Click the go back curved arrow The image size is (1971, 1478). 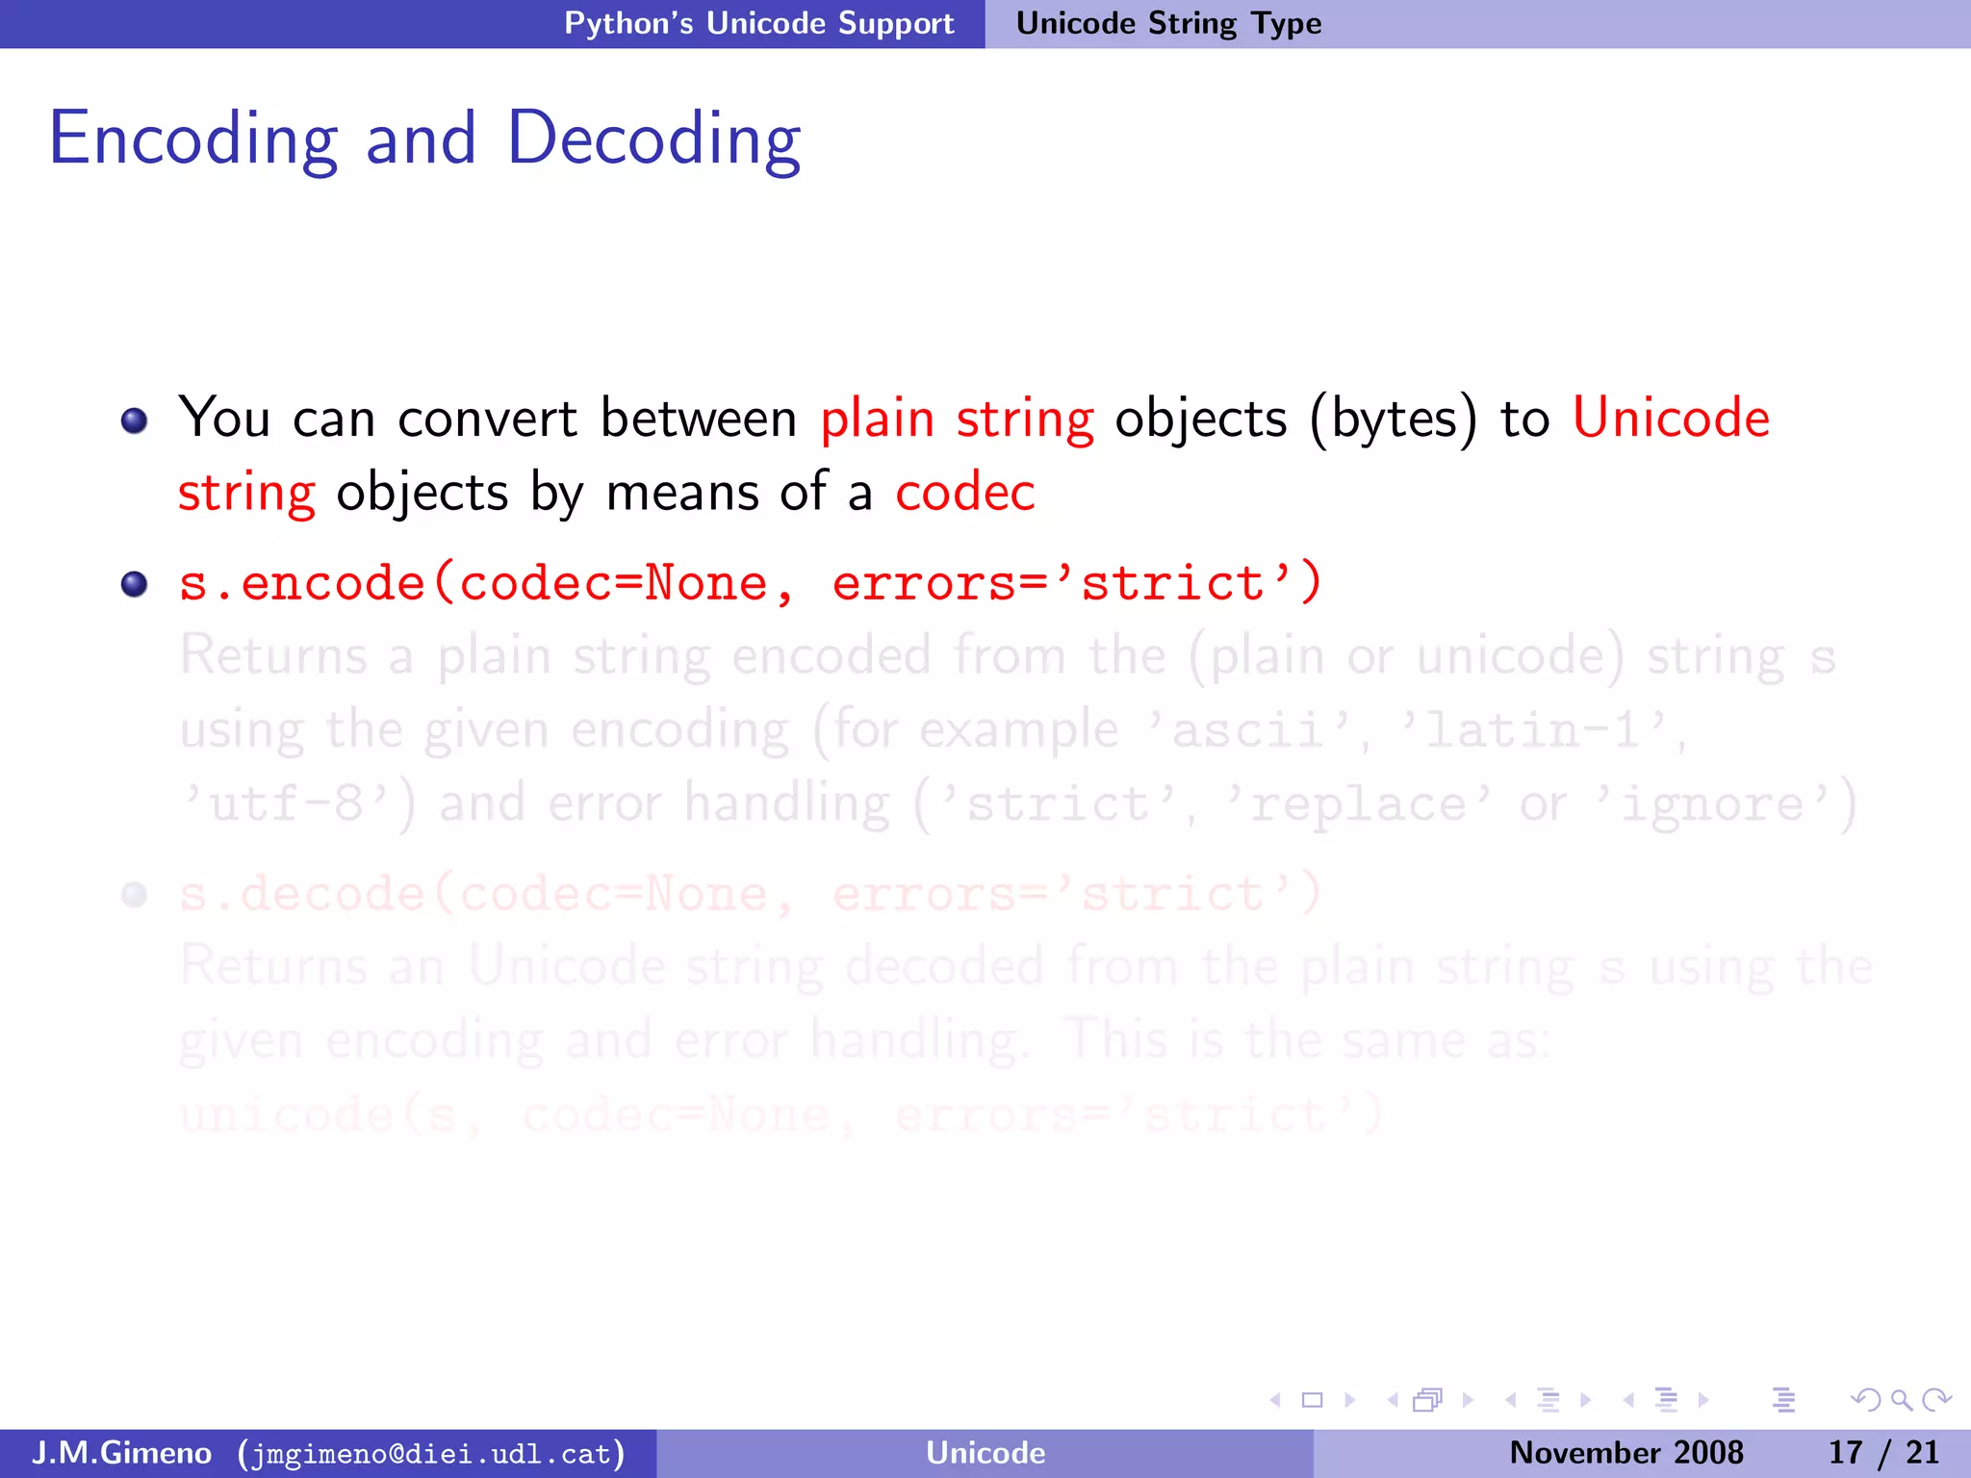pos(1865,1400)
